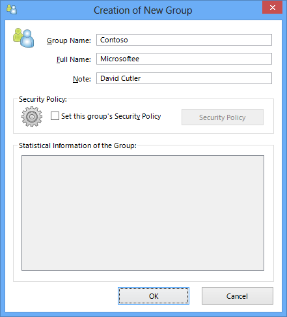Image resolution: width=287 pixels, height=317 pixels.
Task: Click the gear icon in Security Policy section
Action: (32, 117)
